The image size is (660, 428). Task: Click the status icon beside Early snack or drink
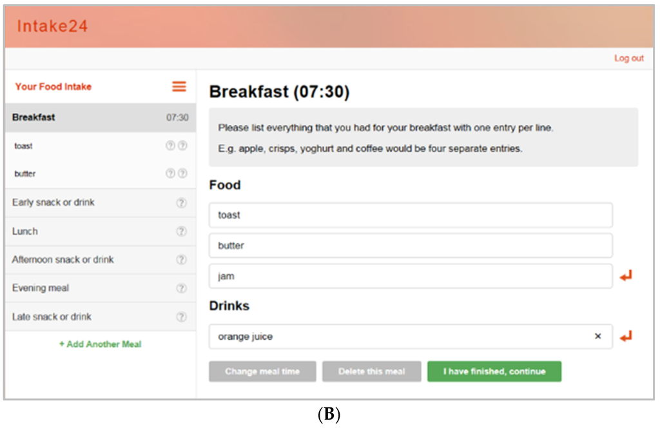181,202
